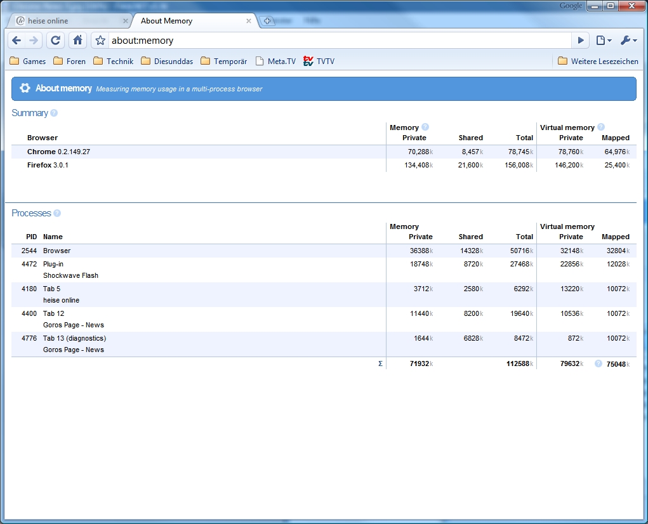Open the Foren bookmark folder
648x524 pixels.
tap(69, 62)
